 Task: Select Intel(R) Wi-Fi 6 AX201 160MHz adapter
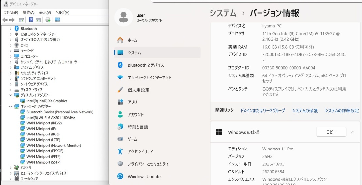[51, 118]
